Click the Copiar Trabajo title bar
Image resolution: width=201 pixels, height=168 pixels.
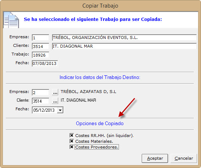(100, 6)
